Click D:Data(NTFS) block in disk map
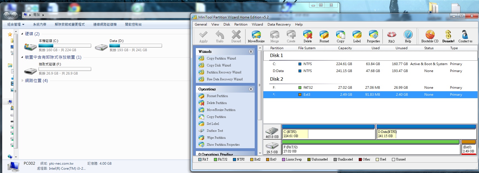Image resolution: width=479 pixels, height=173 pixels. 426,132
